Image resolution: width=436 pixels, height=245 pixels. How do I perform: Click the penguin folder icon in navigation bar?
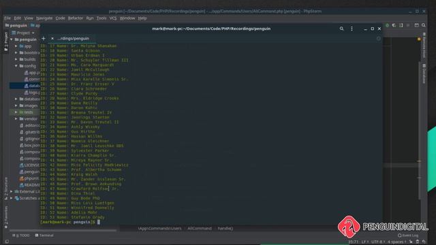click(x=7, y=25)
